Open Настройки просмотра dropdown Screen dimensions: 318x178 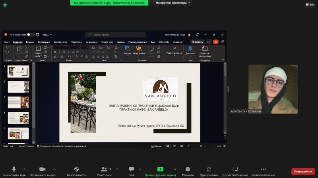click(x=173, y=3)
